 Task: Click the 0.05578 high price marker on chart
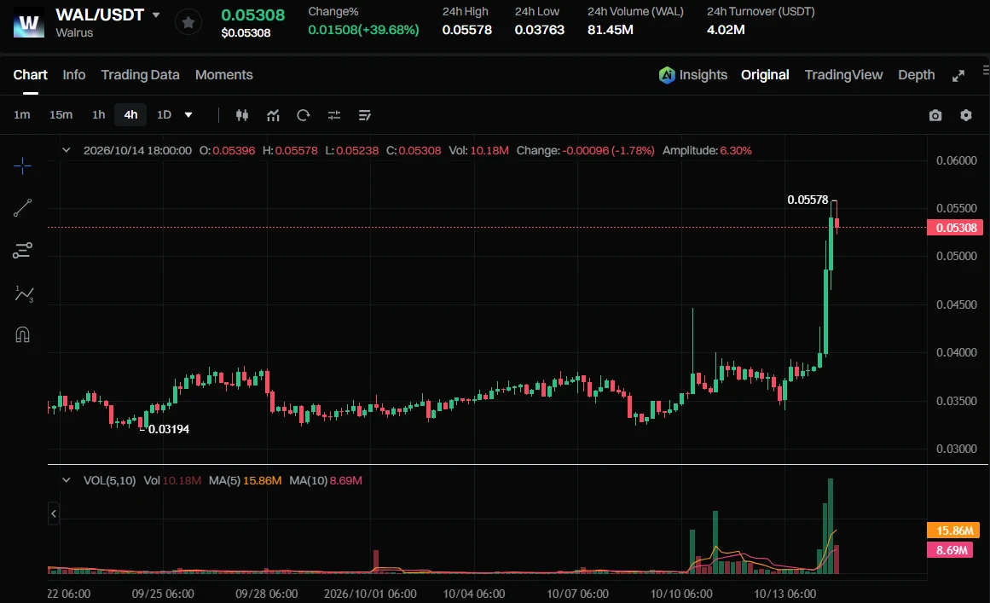pyautogui.click(x=808, y=200)
